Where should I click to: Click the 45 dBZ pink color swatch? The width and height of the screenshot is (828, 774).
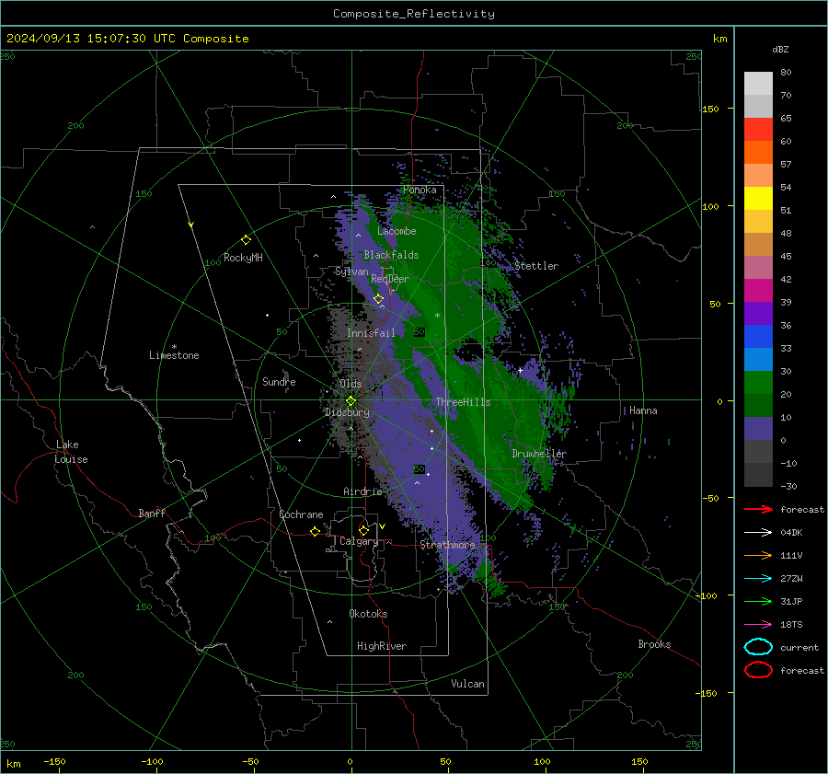point(758,268)
